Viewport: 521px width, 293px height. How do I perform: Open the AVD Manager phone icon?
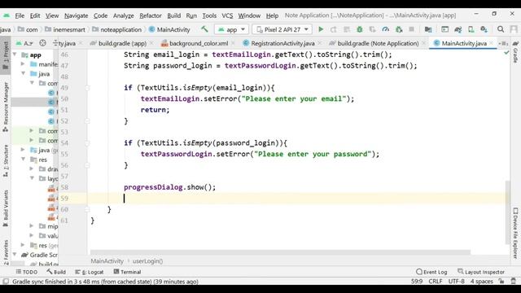pyautogui.click(x=471, y=29)
